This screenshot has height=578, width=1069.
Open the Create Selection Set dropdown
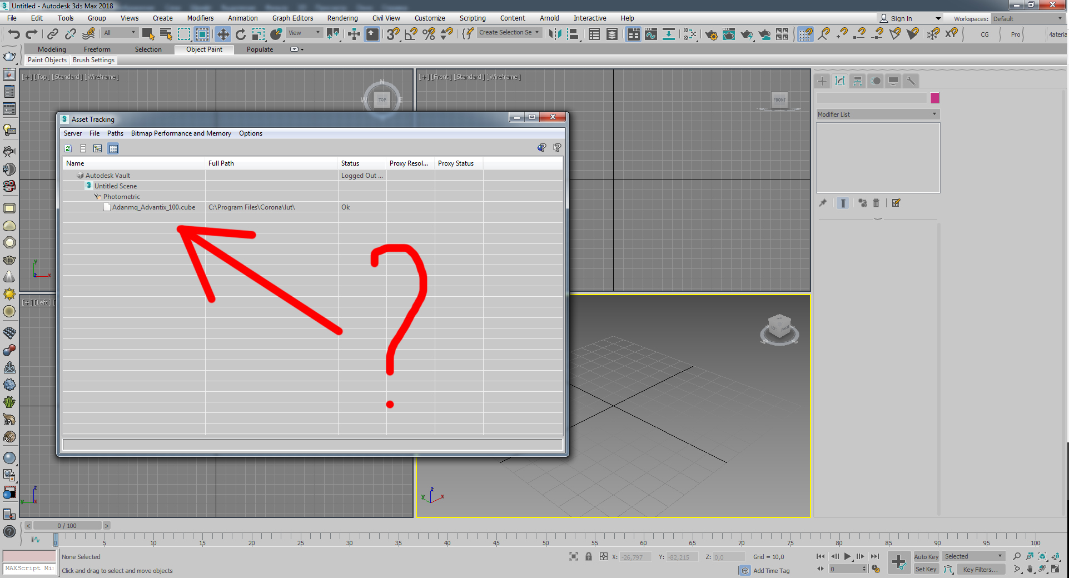pyautogui.click(x=509, y=33)
